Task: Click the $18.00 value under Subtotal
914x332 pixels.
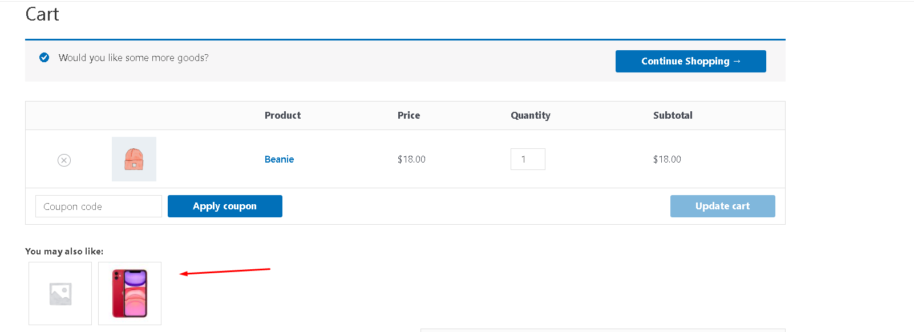Action: (x=667, y=159)
